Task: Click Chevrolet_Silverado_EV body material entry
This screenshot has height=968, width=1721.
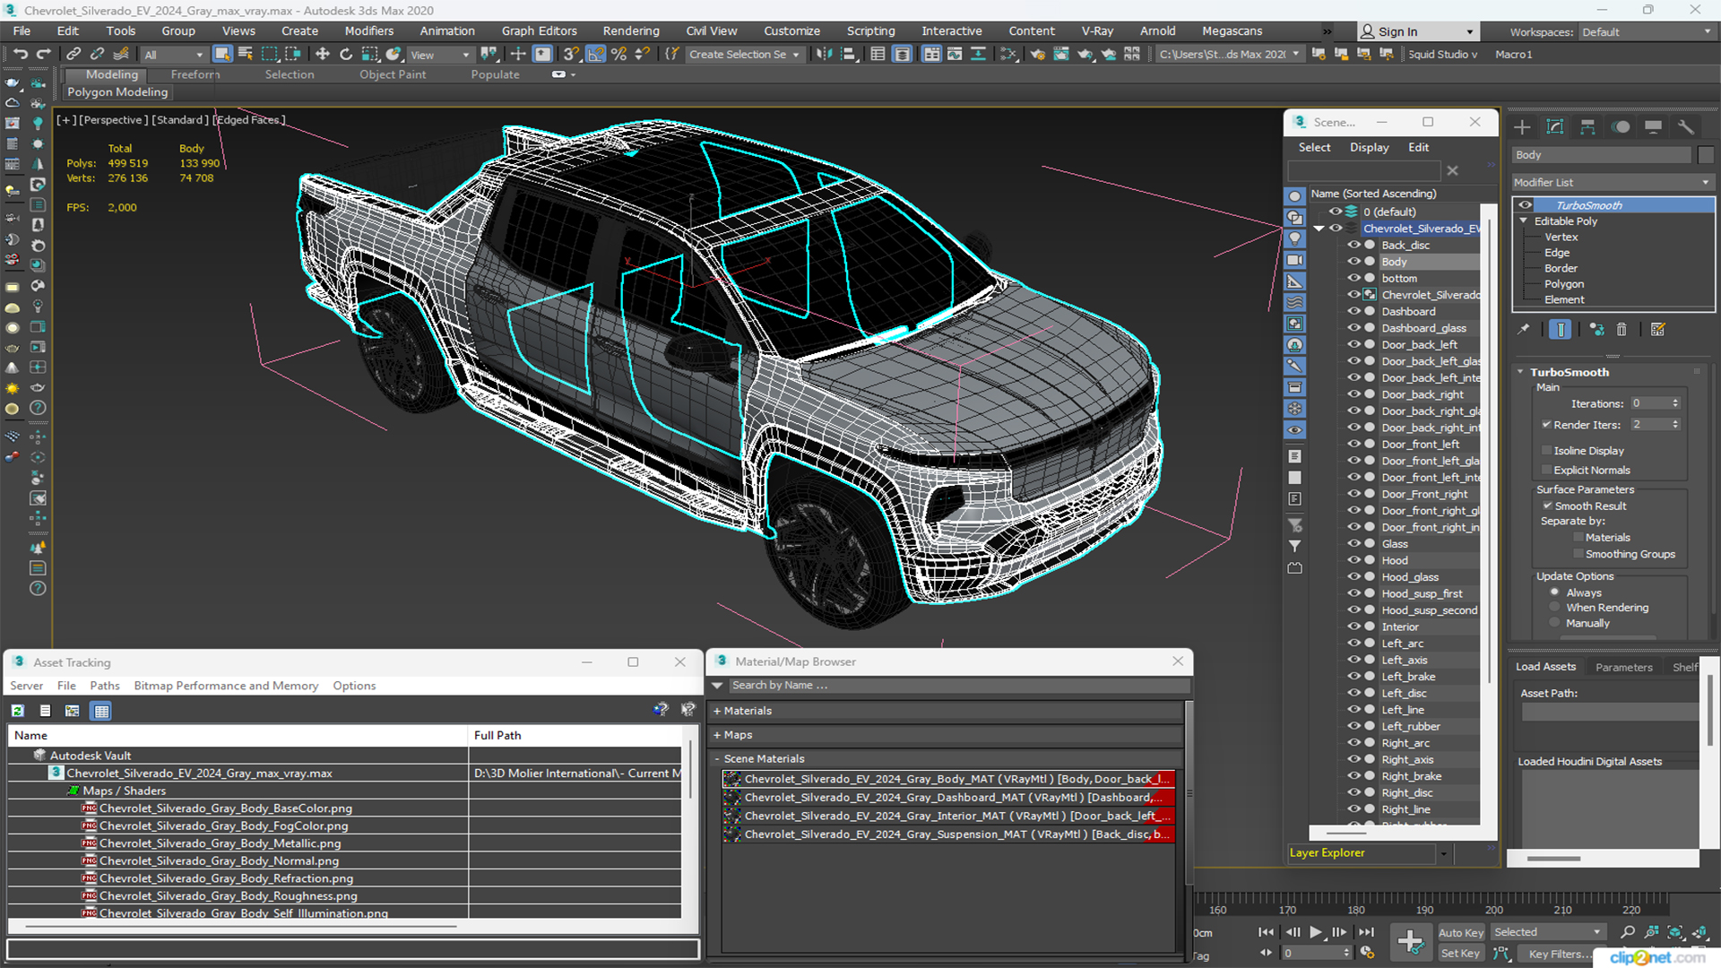Action: pos(946,779)
